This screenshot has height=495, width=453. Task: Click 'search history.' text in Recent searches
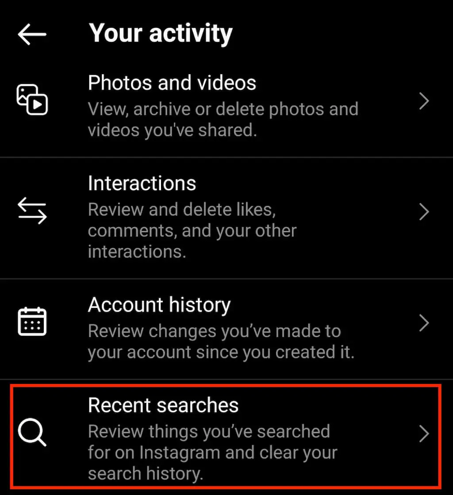[145, 473]
